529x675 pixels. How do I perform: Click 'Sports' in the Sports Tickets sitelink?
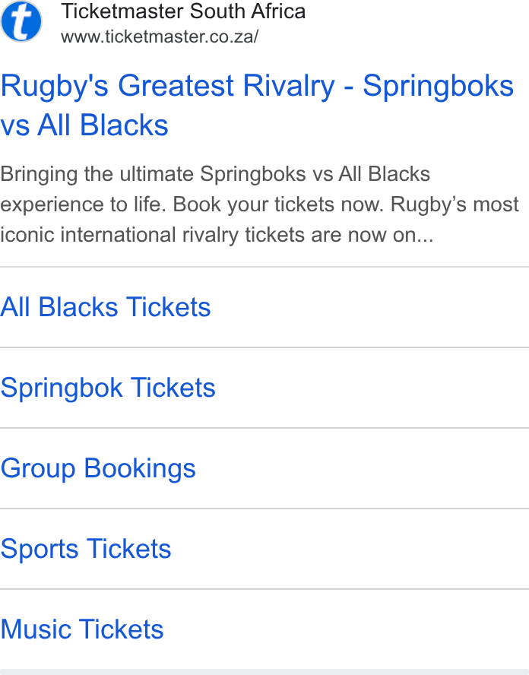(x=40, y=549)
